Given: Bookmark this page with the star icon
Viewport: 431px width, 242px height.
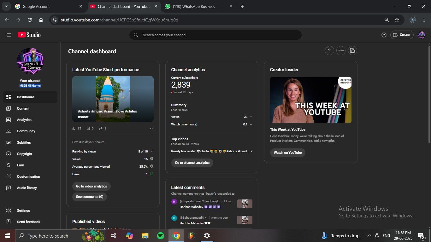Looking at the screenshot, I should 397,20.
